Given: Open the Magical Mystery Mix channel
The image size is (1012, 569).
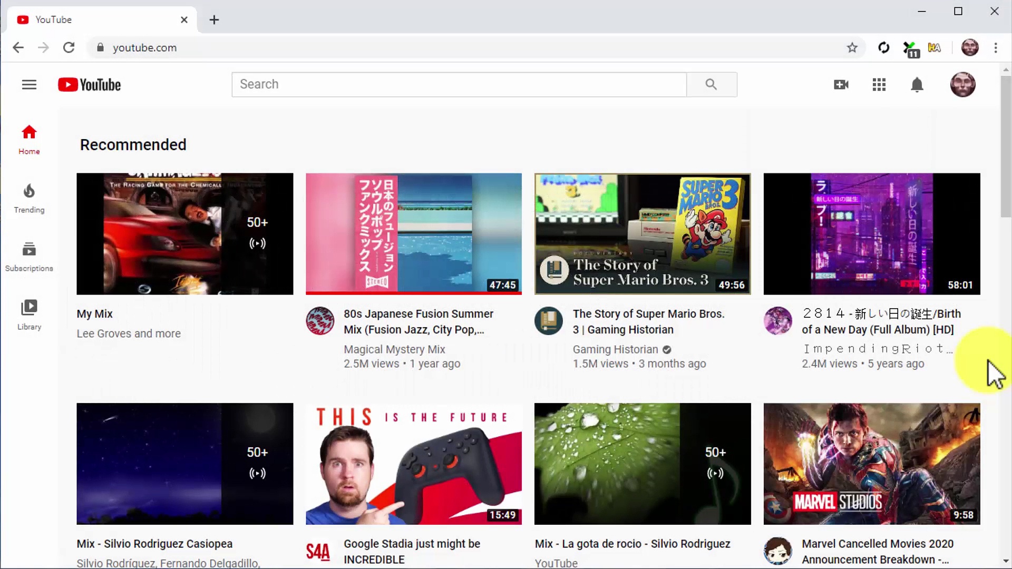Looking at the screenshot, I should (394, 349).
